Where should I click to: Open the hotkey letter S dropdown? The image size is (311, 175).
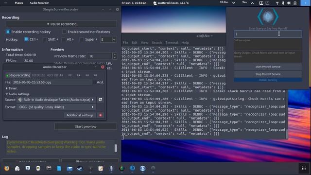(108, 39)
